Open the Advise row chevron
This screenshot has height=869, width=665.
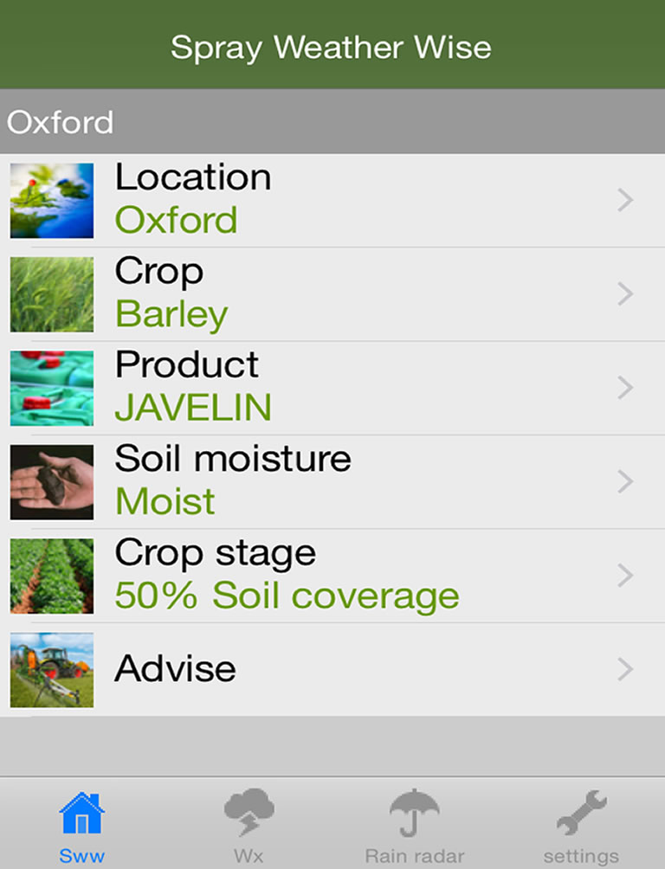pyautogui.click(x=626, y=670)
